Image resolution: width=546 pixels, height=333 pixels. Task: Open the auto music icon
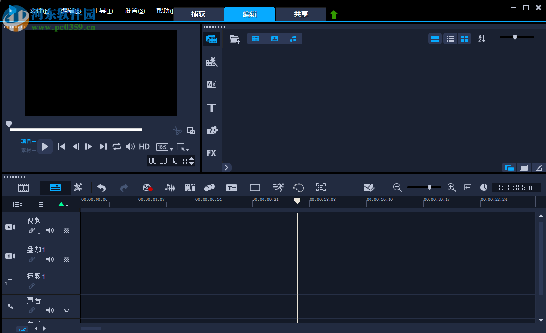pos(190,188)
